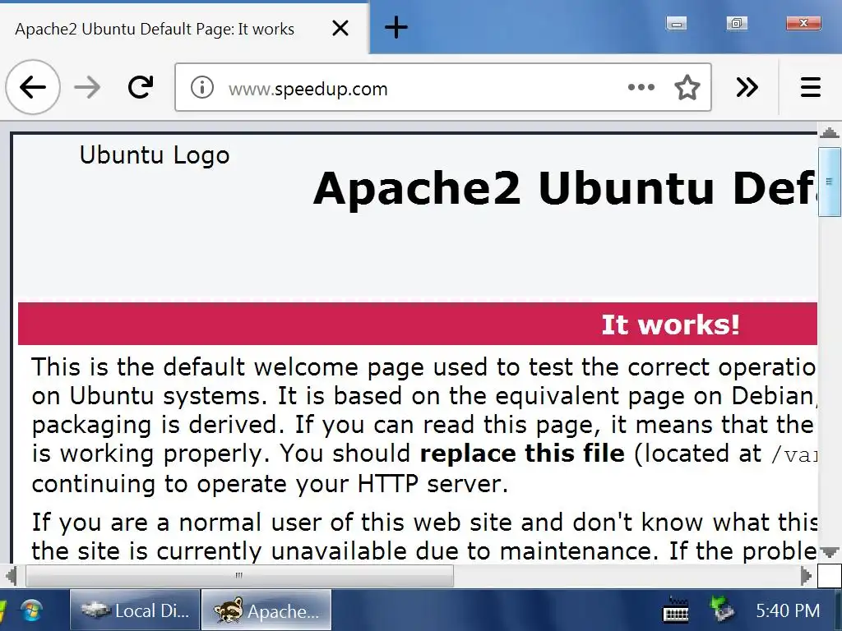
Task: Open page actions three-dot menu
Action: tap(641, 87)
